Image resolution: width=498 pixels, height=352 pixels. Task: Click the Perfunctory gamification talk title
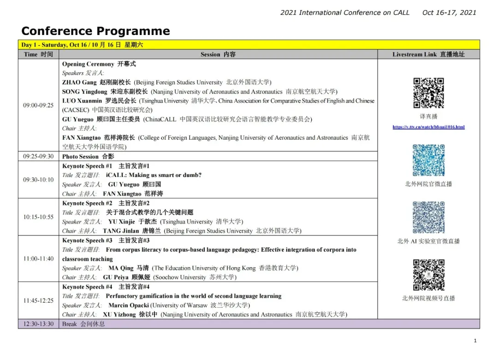point(194,296)
